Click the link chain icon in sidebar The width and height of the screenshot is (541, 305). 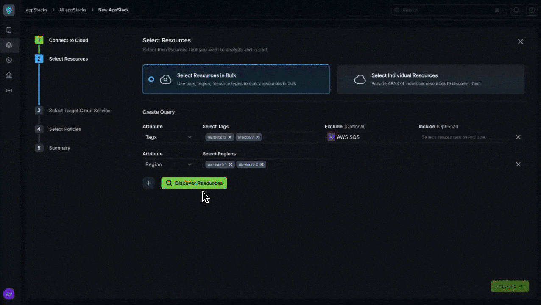click(x=9, y=91)
